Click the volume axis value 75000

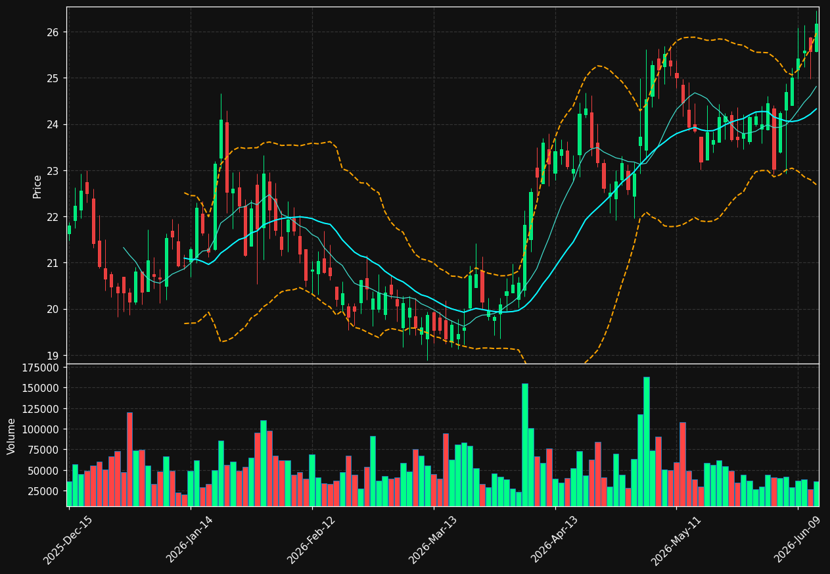click(x=43, y=450)
